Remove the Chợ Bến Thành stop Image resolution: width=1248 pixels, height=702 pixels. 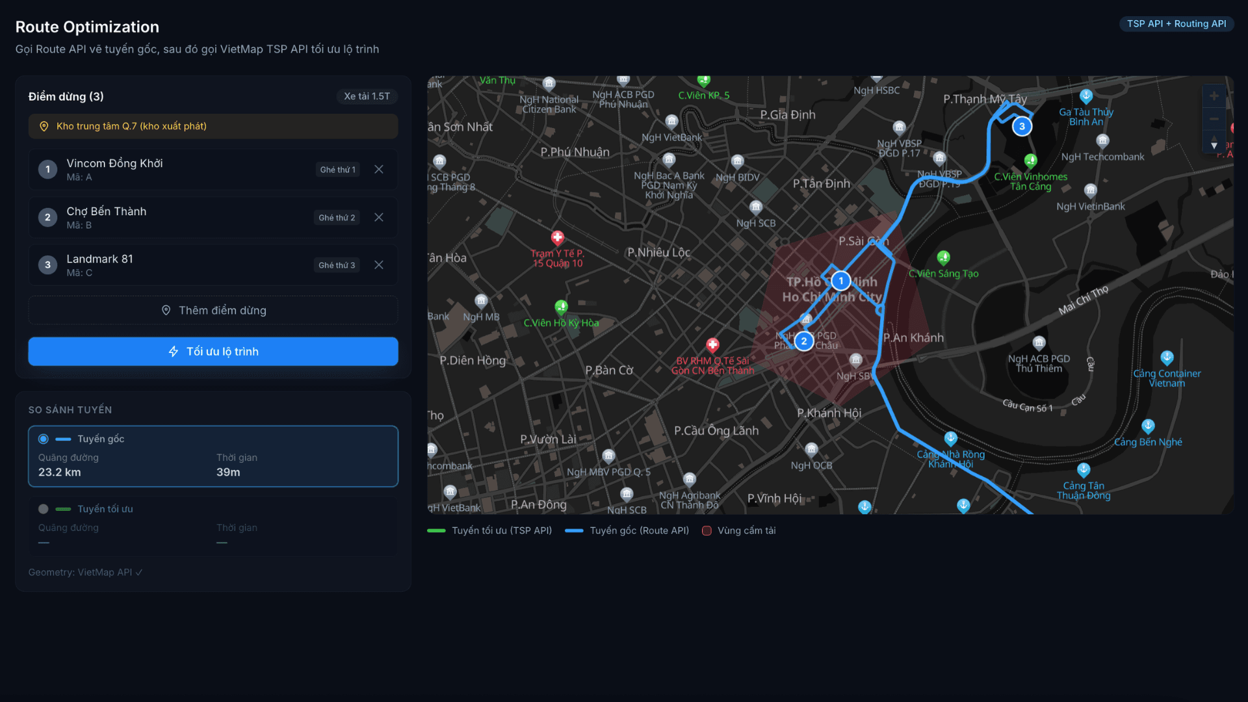pyautogui.click(x=379, y=218)
